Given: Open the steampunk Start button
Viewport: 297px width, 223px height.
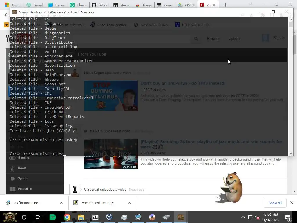Looking at the screenshot, I should (x=10, y=217).
